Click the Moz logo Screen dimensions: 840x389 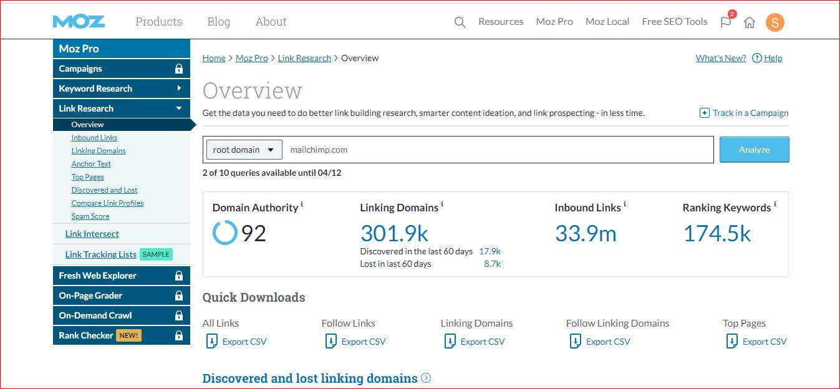point(79,22)
